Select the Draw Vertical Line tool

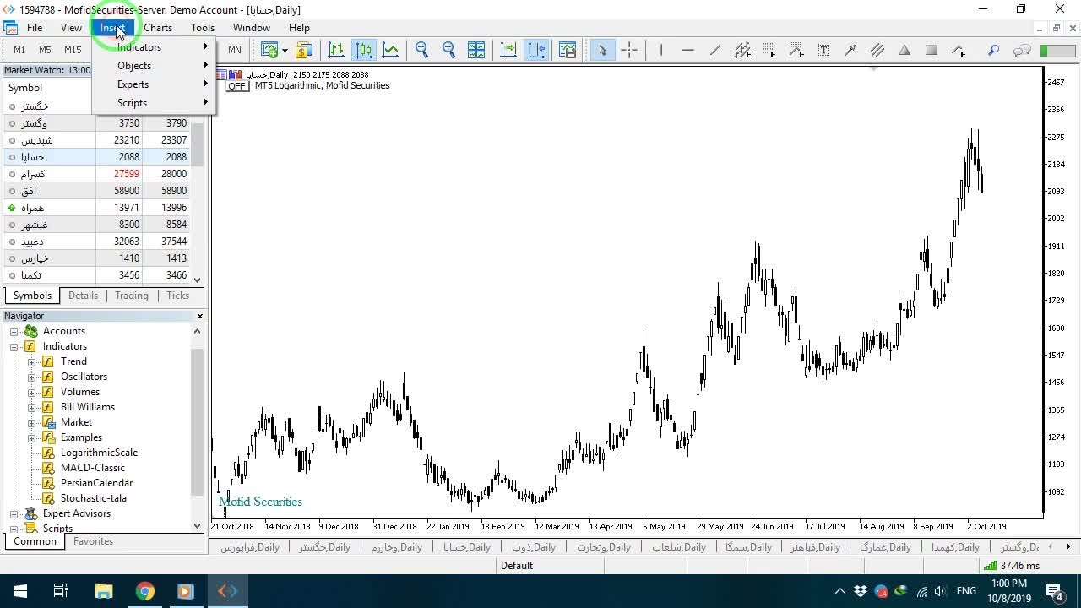pos(660,50)
